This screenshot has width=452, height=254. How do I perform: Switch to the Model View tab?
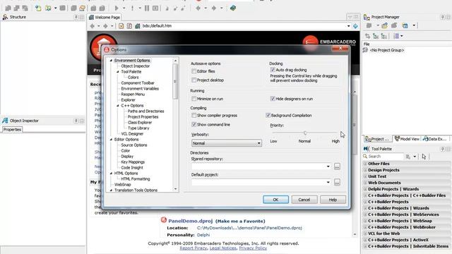tap(407, 139)
